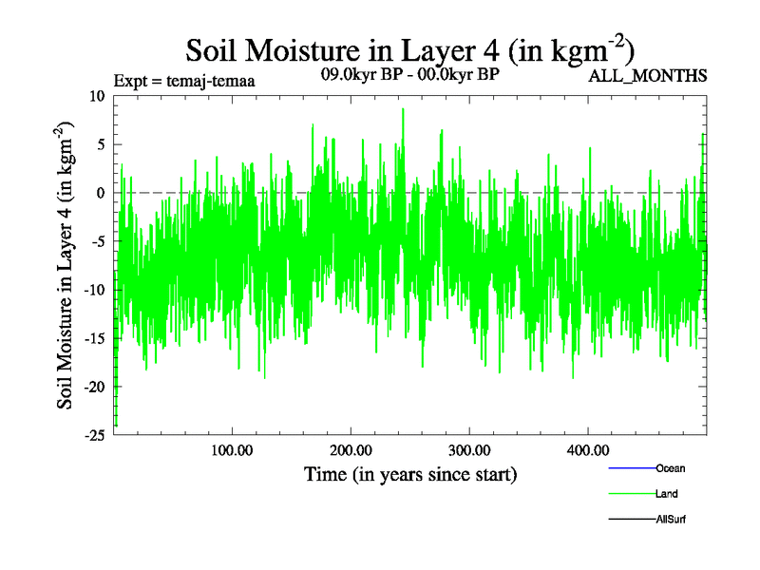The image size is (760, 570).
Task: Click the y-axis tick label '-5'
Action: [x=99, y=241]
